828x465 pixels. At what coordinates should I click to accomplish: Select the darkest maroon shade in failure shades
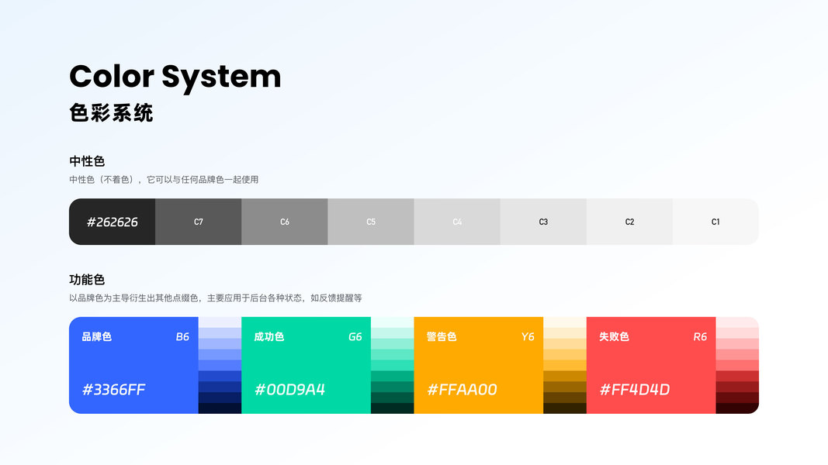pos(737,408)
